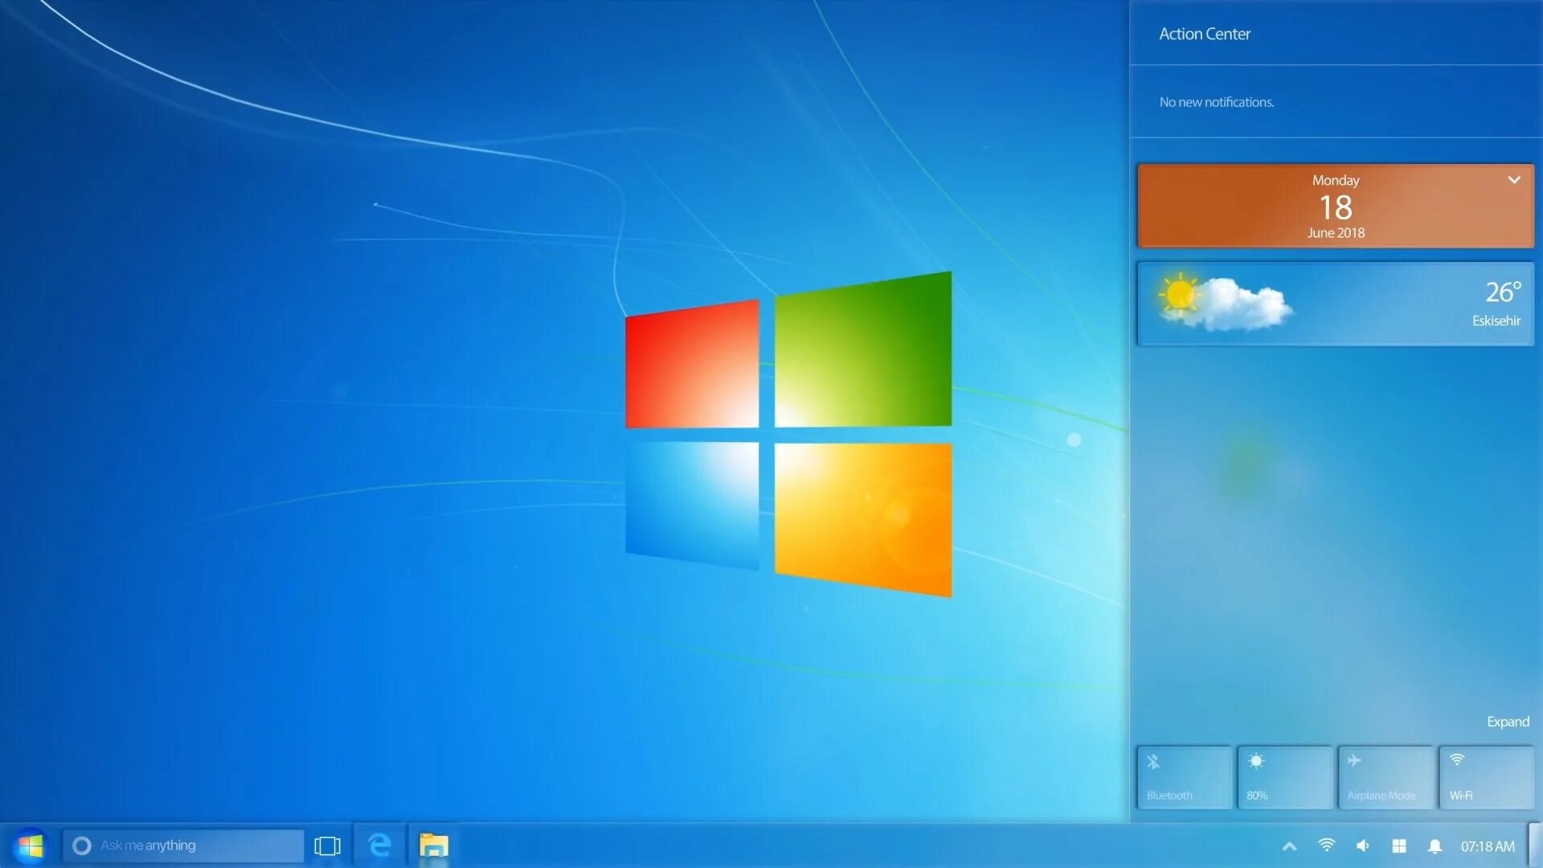Click the Wi-Fi tray icon
Viewport: 1543px width, 868px height.
(x=1327, y=845)
